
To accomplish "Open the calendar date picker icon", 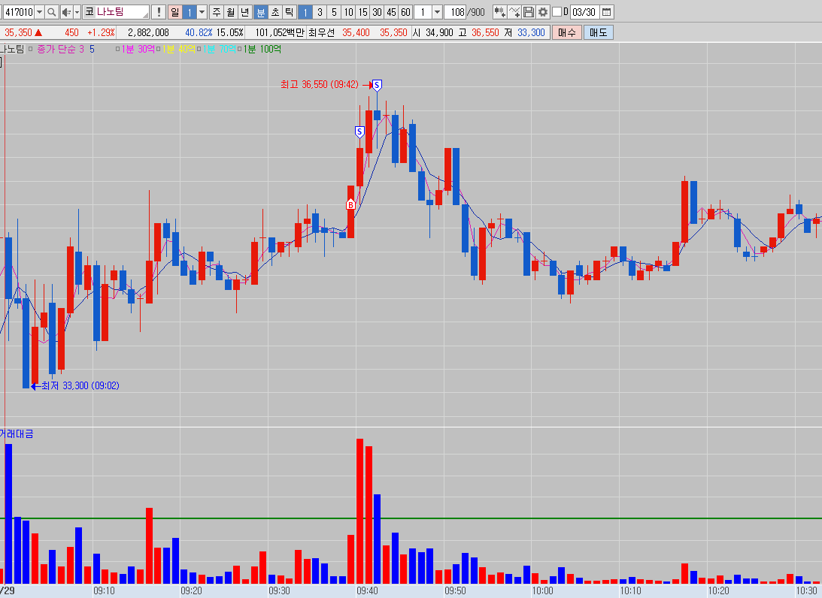I will (607, 12).
